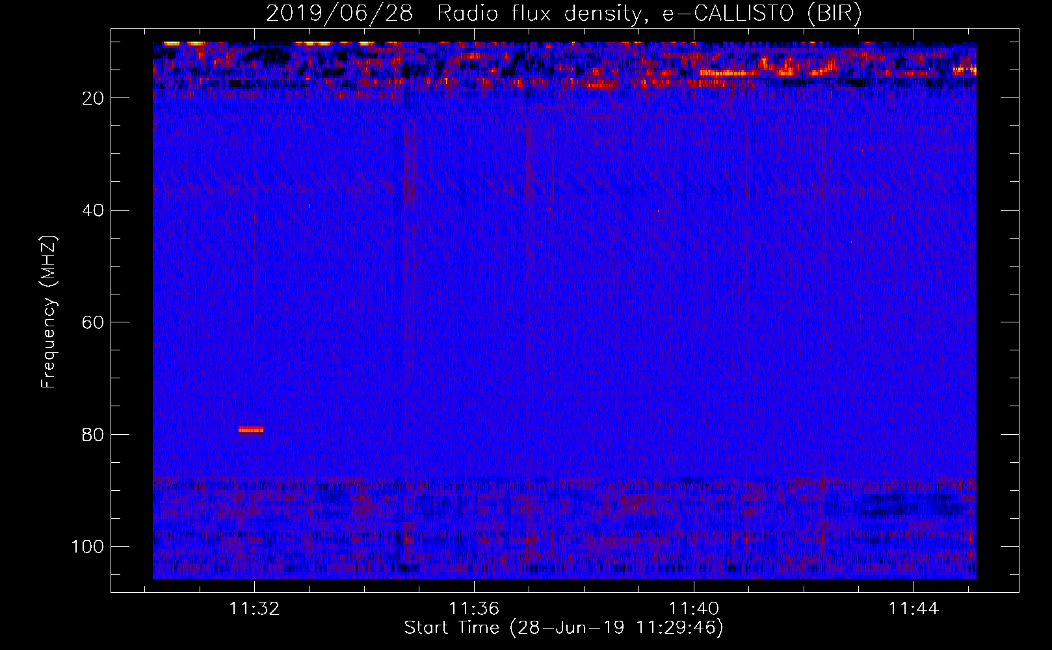The image size is (1052, 650).
Task: Click the 11:40 time tick label
Action: (694, 608)
